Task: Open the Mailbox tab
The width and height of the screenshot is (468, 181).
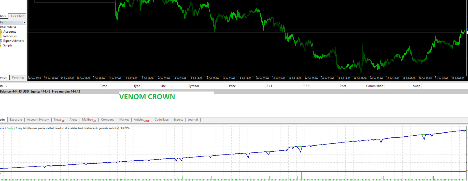Action: (x=89, y=120)
